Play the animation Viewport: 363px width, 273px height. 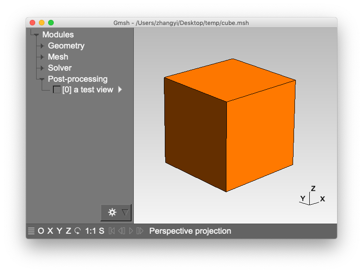click(x=131, y=231)
